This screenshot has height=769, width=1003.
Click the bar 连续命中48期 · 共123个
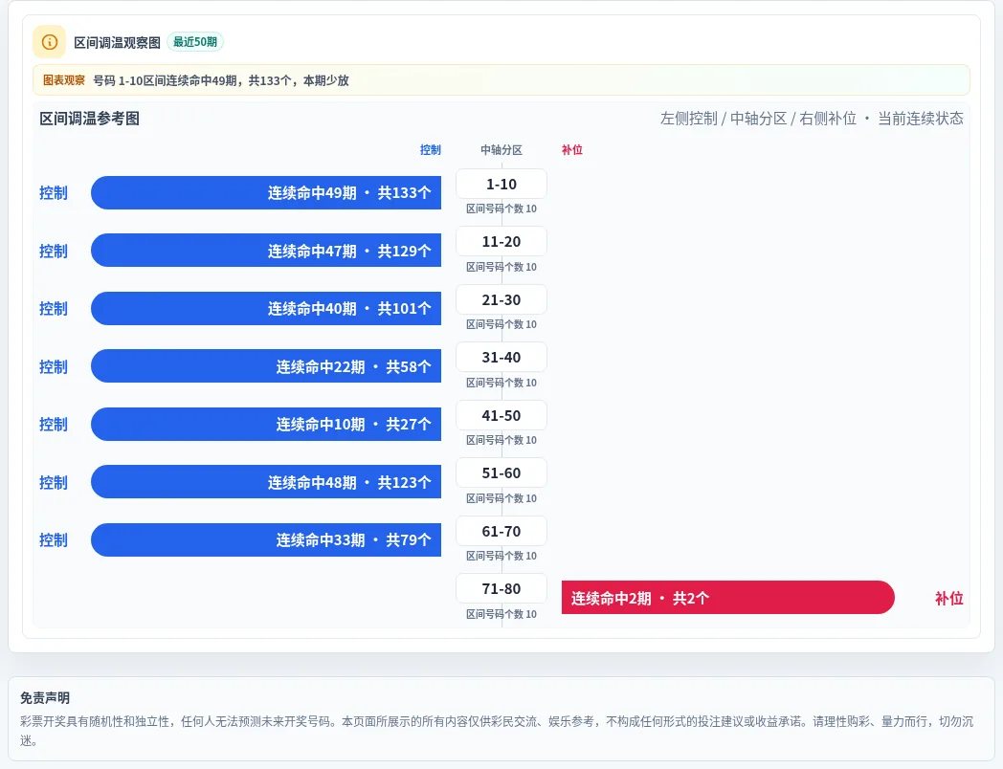click(266, 482)
